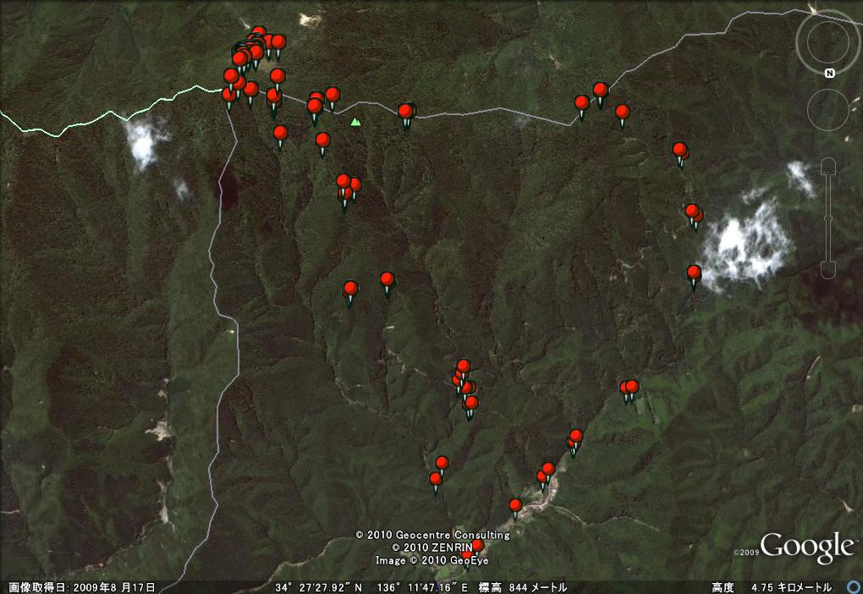This screenshot has height=594, width=863.
Task: Click the compass north "N" marker
Action: click(x=829, y=74)
